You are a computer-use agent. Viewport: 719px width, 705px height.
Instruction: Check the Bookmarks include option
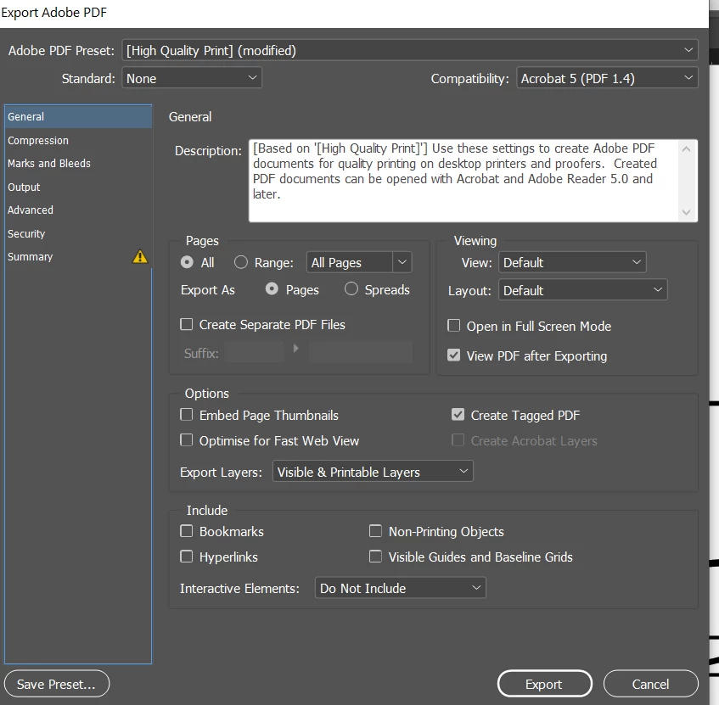click(x=186, y=531)
